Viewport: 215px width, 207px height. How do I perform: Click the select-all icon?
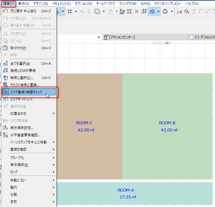tap(5, 63)
